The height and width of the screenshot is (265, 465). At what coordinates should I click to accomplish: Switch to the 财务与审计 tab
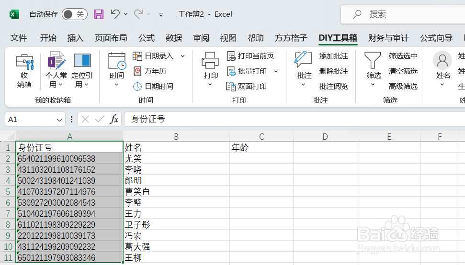[x=388, y=38]
